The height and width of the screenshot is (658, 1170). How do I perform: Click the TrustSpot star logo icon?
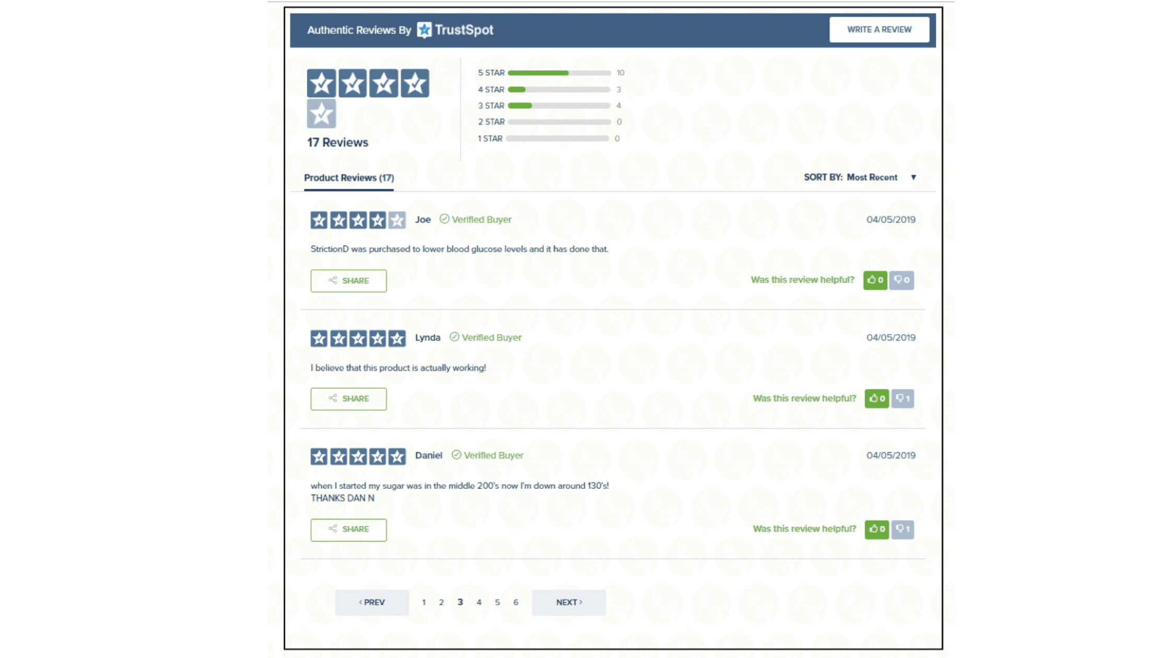click(424, 30)
